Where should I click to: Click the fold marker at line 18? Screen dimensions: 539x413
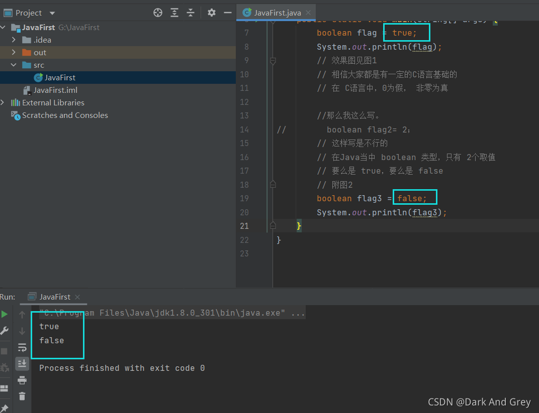[x=273, y=184]
